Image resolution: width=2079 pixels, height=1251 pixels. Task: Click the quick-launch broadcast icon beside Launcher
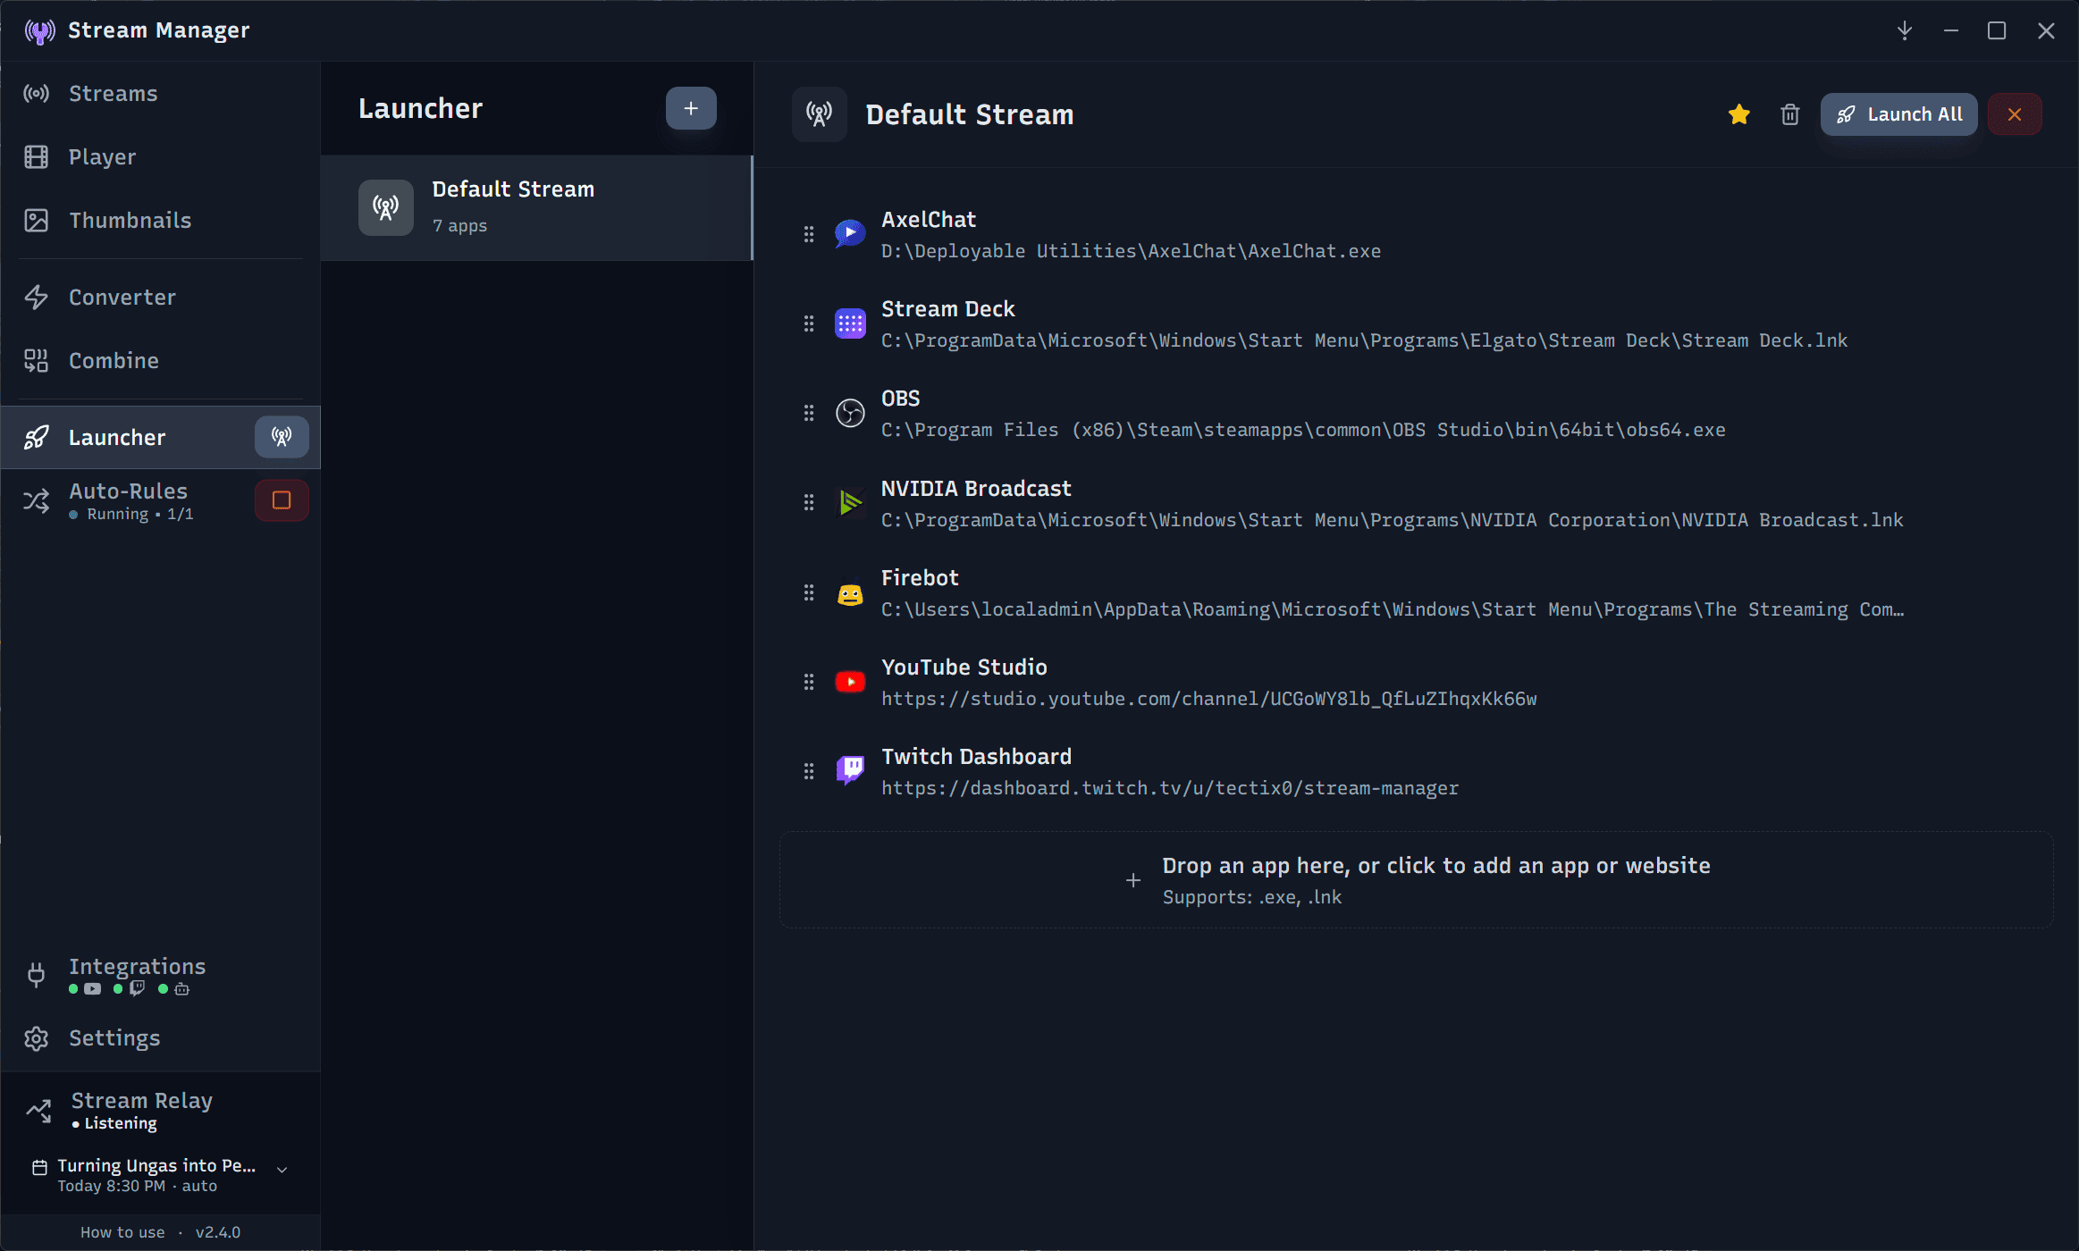[282, 437]
